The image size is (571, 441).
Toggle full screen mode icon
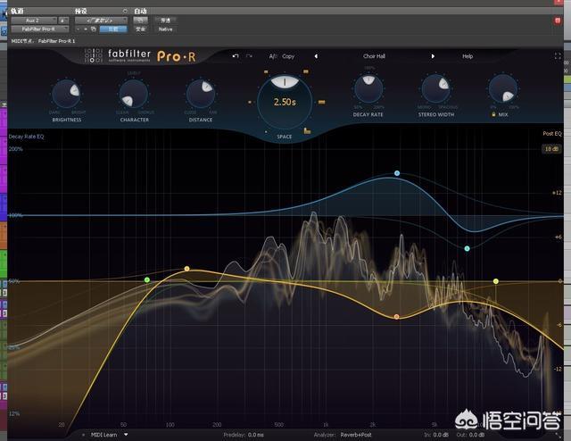coord(558,56)
